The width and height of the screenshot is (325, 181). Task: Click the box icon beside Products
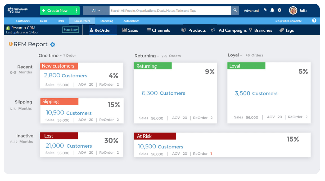(183, 30)
